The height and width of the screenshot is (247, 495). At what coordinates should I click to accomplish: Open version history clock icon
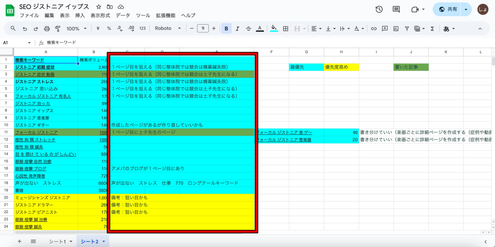click(379, 10)
